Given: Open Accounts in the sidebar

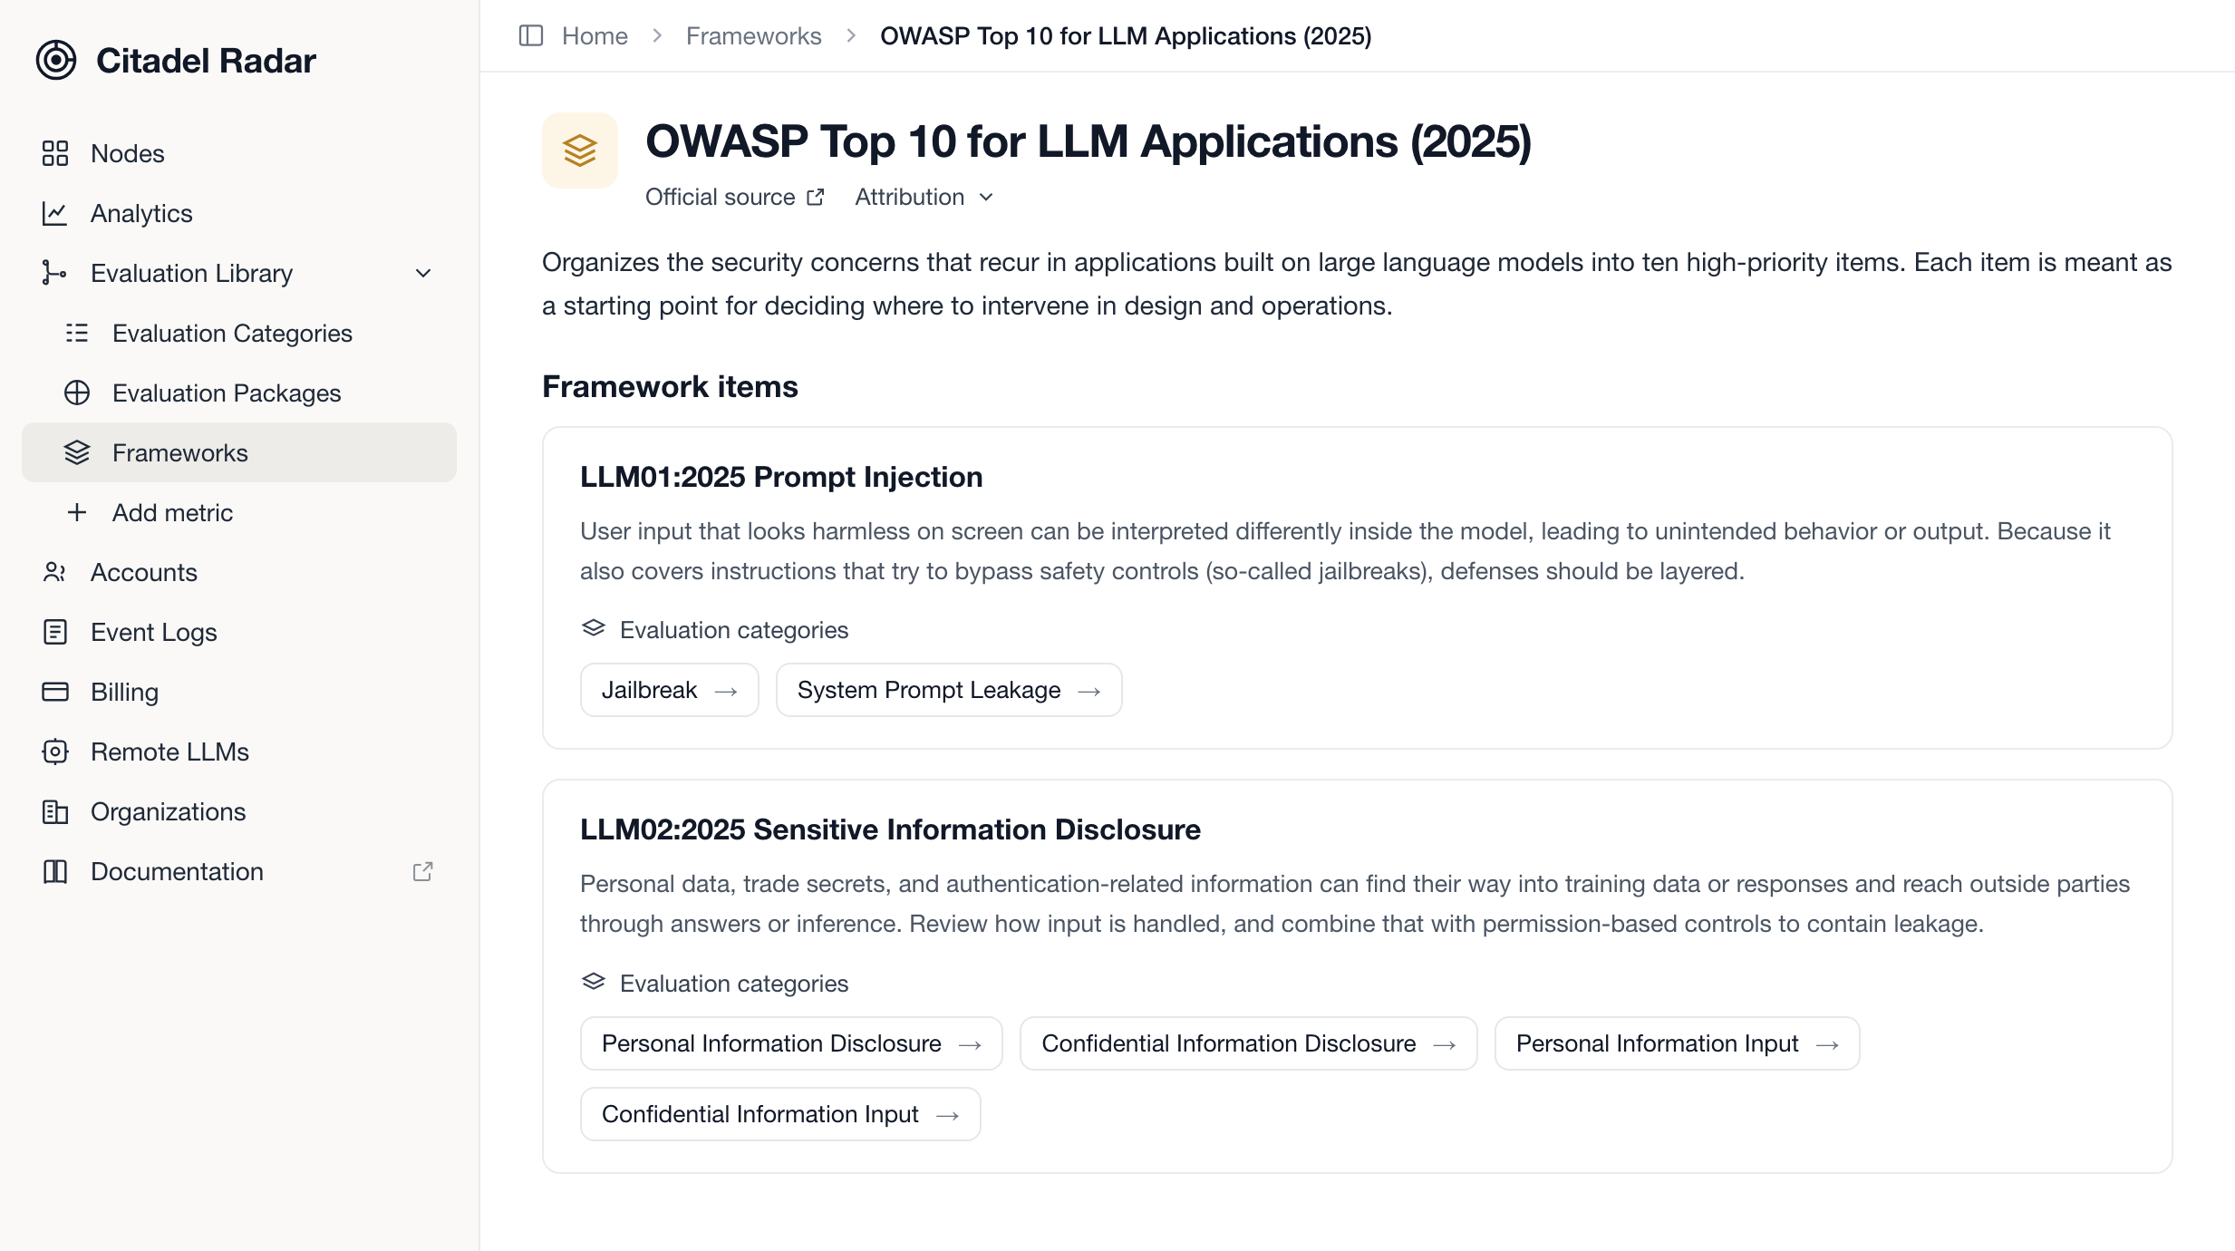Looking at the screenshot, I should (x=239, y=572).
